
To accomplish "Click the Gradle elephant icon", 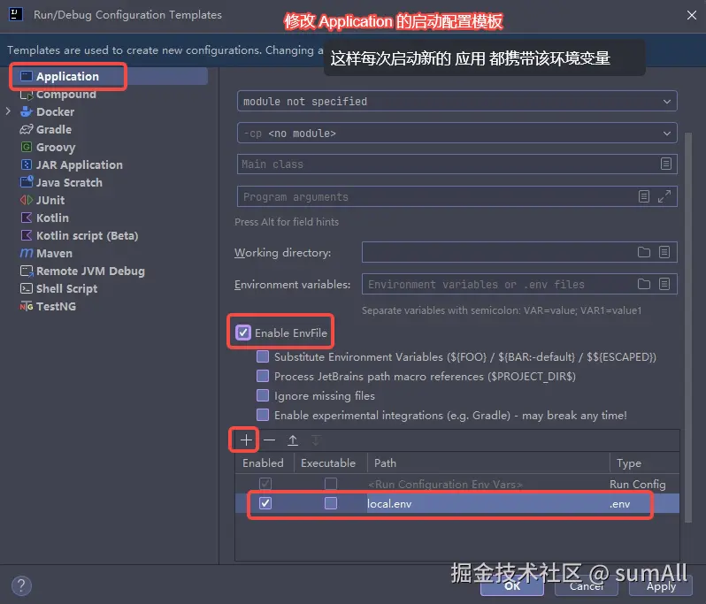I will pos(27,130).
